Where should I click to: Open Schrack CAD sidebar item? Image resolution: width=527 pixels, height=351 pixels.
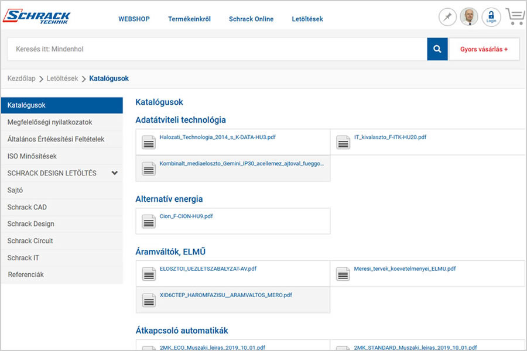[62, 207]
